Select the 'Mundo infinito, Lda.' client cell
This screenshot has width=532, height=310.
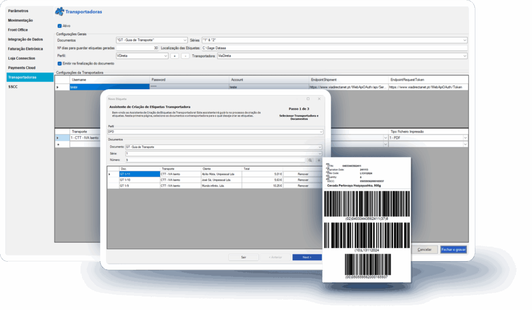coord(221,186)
